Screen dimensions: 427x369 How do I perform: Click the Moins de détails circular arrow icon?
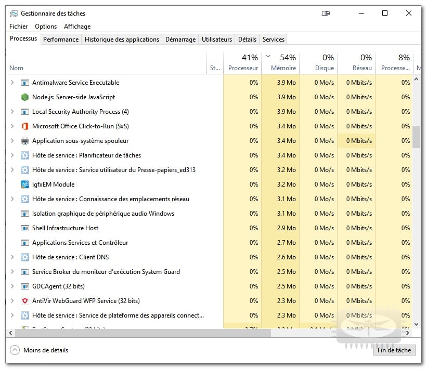point(15,350)
